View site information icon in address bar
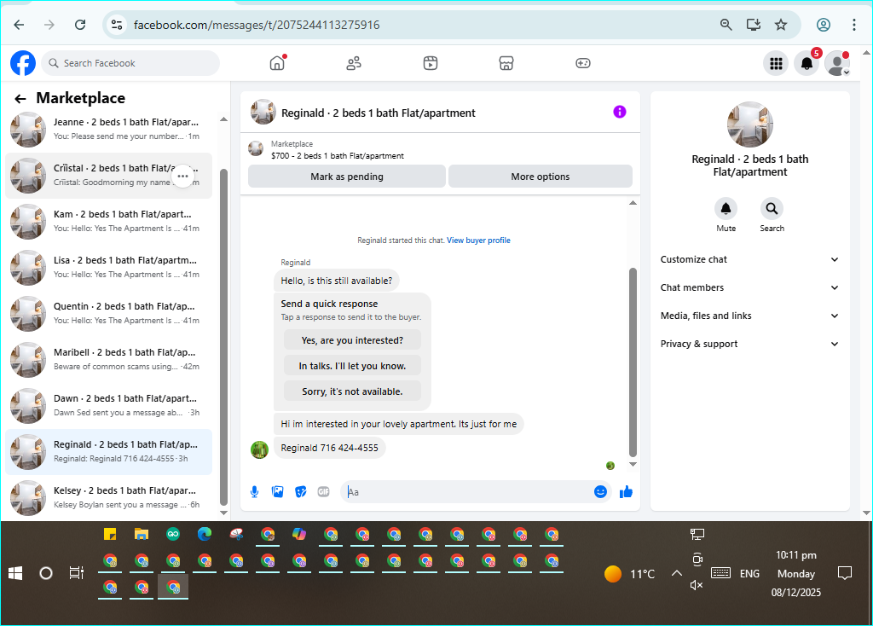The height and width of the screenshot is (626, 873). [x=117, y=25]
